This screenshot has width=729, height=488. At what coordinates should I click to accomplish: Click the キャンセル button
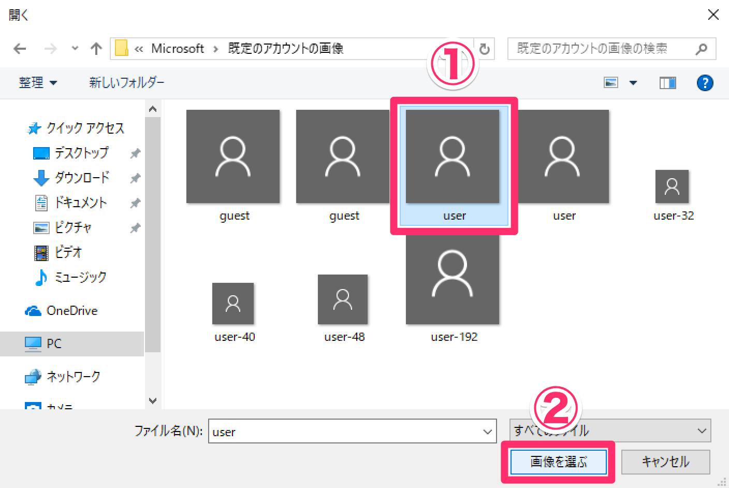pos(665,462)
